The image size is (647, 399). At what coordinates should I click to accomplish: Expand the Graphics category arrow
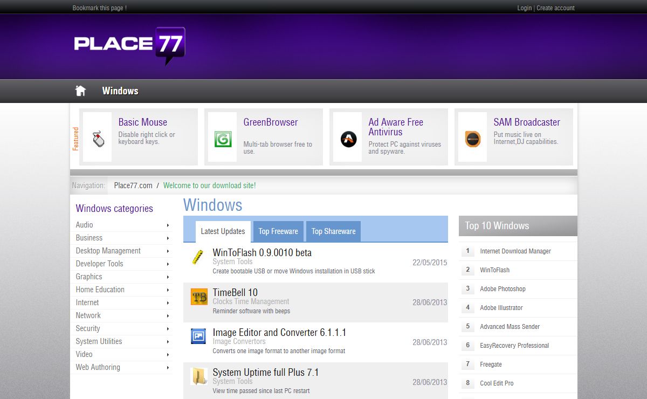click(168, 277)
